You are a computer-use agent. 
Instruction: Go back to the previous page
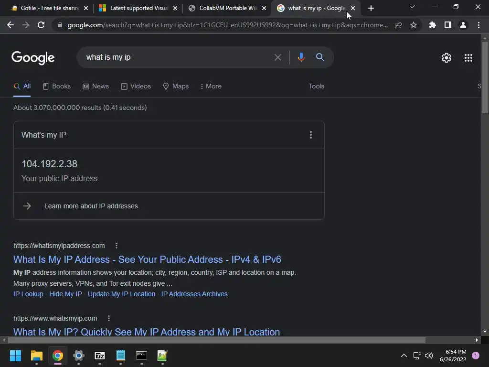[11, 25]
